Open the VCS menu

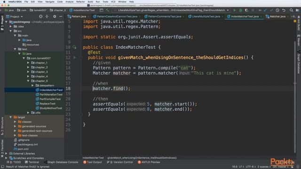113,2
